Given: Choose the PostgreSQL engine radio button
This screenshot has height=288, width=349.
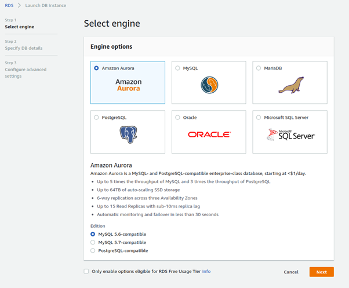Looking at the screenshot, I should [x=96, y=117].
